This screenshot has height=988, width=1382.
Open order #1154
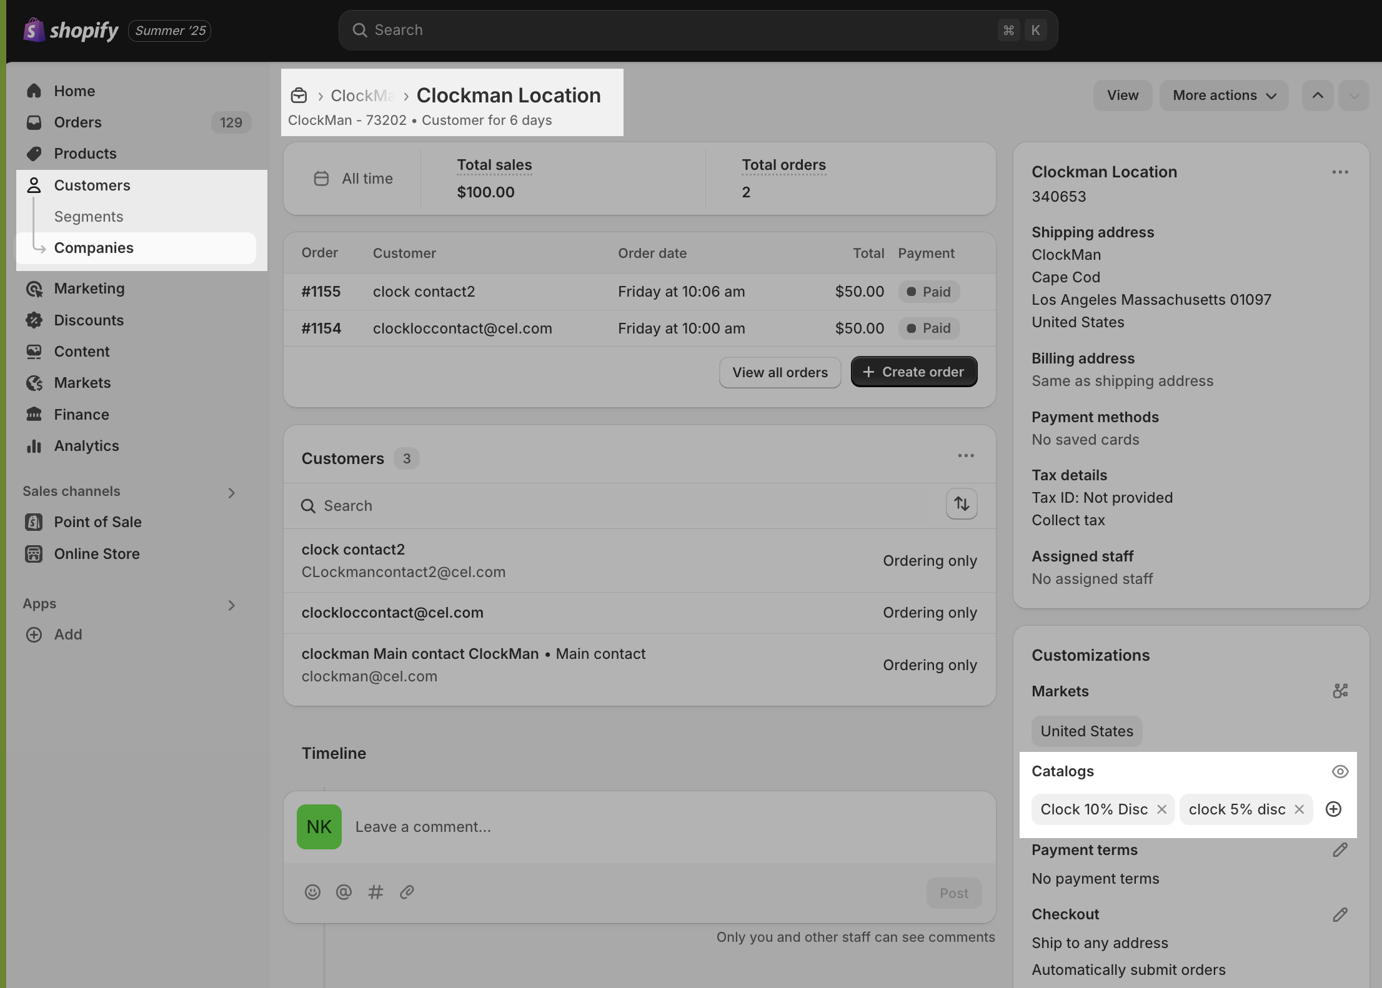[x=639, y=329]
